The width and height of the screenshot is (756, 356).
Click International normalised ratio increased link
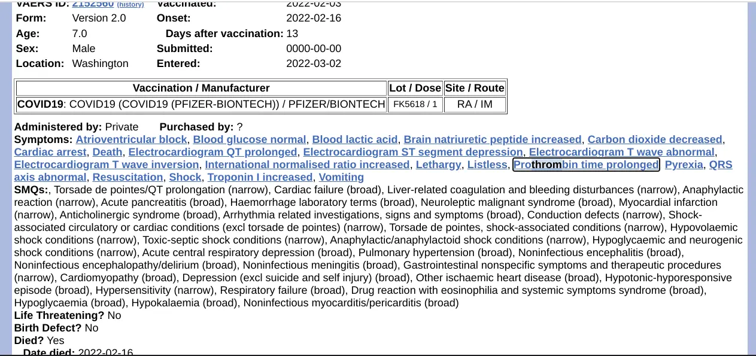click(307, 165)
